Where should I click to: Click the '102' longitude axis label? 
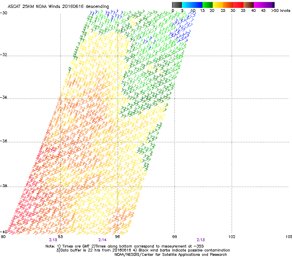[232, 237]
